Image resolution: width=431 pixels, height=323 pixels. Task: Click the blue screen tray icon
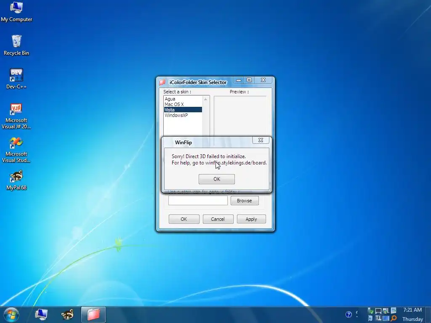(386, 318)
